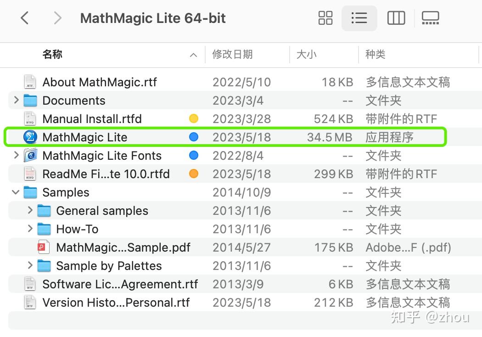Click the 212 KB size value
The height and width of the screenshot is (337, 482).
tap(334, 303)
